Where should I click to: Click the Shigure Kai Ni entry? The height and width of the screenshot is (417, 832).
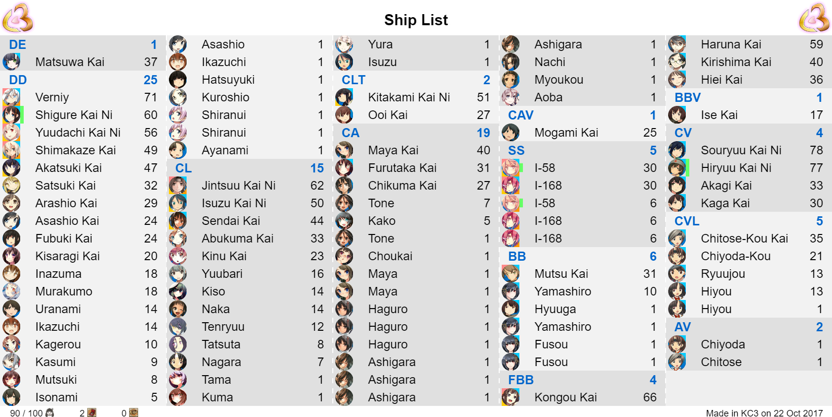point(83,115)
